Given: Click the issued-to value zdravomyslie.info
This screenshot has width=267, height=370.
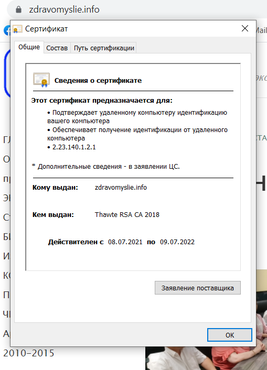Looking at the screenshot, I should (x=121, y=188).
